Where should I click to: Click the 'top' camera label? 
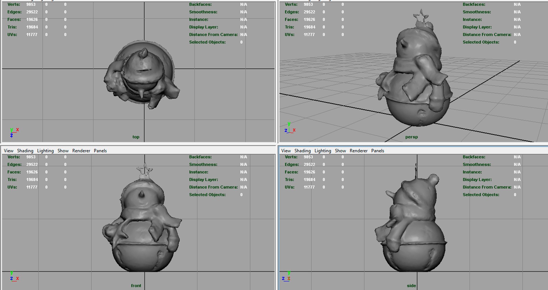click(136, 137)
